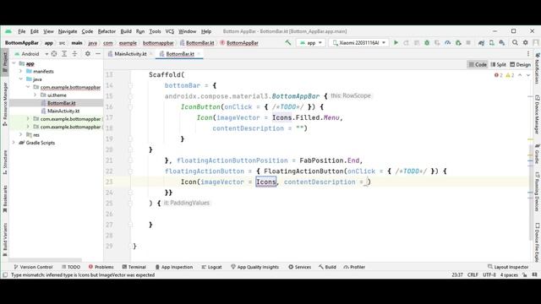Screen dimensions: 541x304
Task: Expand the manifests folder
Action: tap(20, 71)
